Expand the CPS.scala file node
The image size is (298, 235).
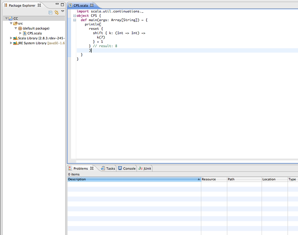(20, 33)
